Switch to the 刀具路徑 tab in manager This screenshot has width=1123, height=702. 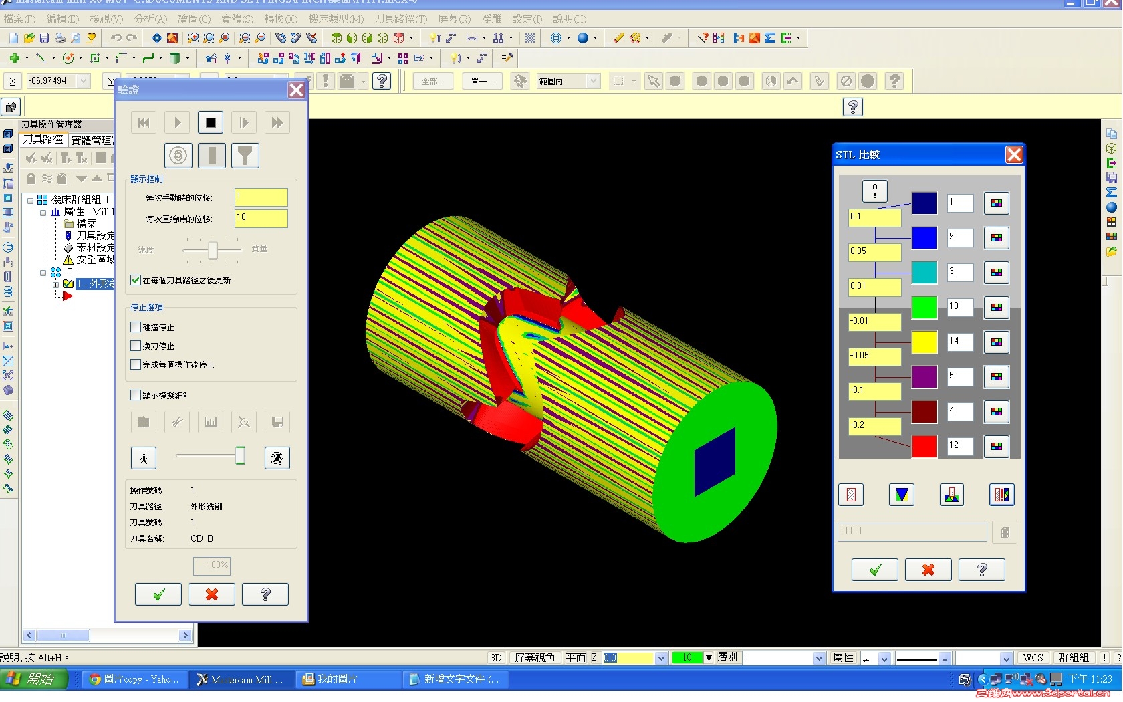click(43, 139)
